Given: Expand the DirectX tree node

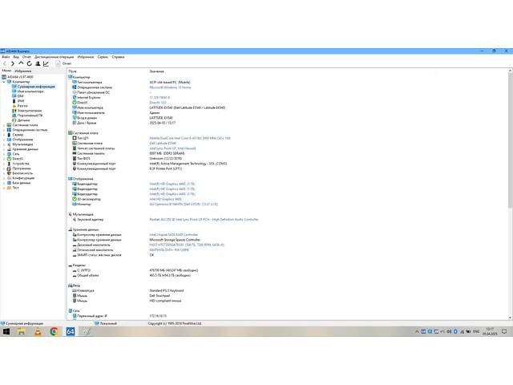Looking at the screenshot, I should (4, 159).
